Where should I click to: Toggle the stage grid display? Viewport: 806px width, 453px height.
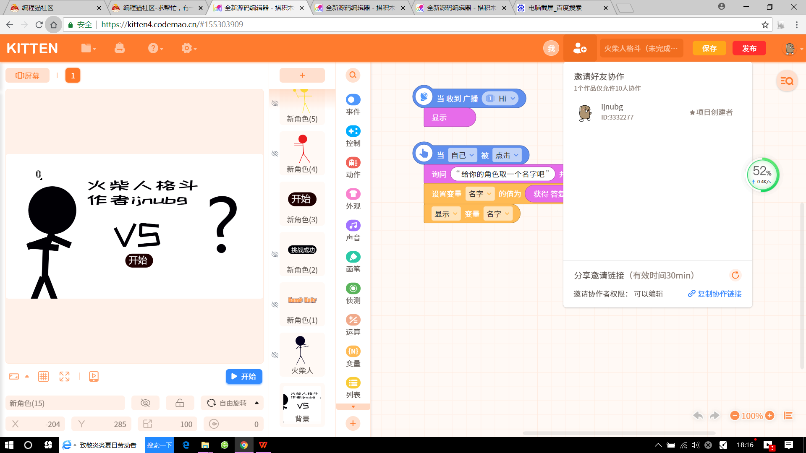coord(43,376)
